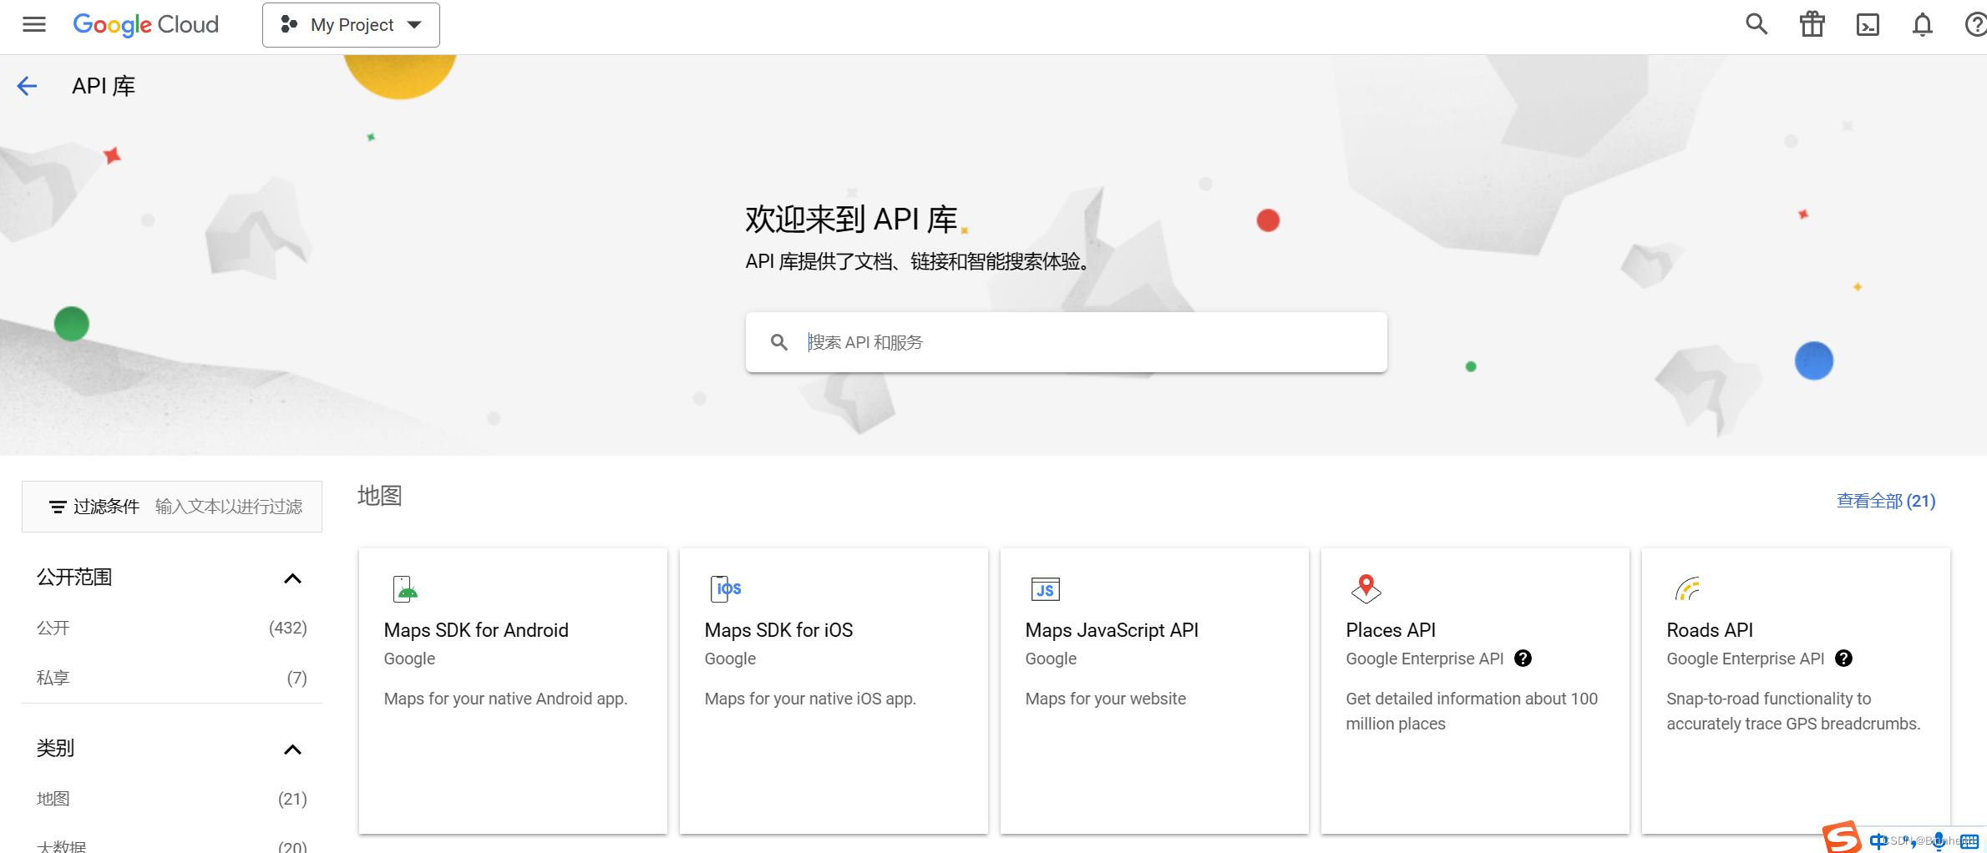Open the free trial gift icon
The width and height of the screenshot is (1987, 853).
coord(1812,24)
